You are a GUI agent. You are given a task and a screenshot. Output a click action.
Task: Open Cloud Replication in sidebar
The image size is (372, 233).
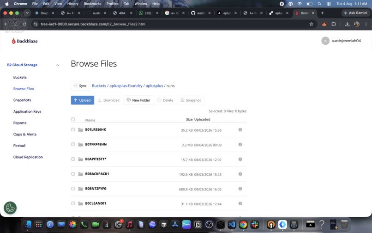28,157
